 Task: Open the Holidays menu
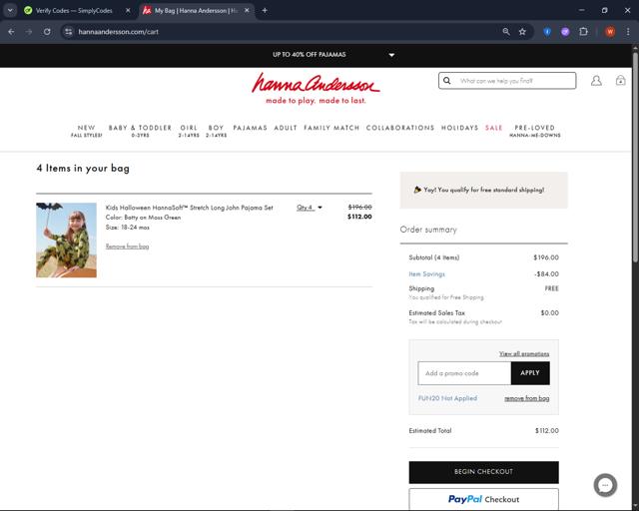459,128
